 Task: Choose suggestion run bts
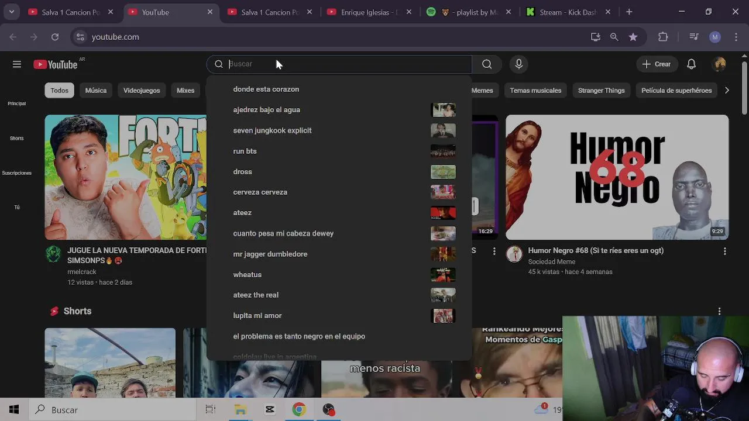(339, 151)
